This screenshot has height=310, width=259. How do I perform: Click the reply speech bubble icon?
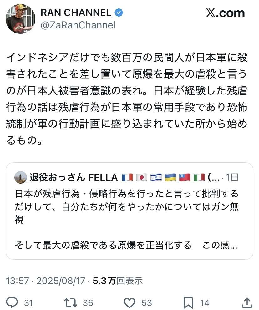pos(12,302)
